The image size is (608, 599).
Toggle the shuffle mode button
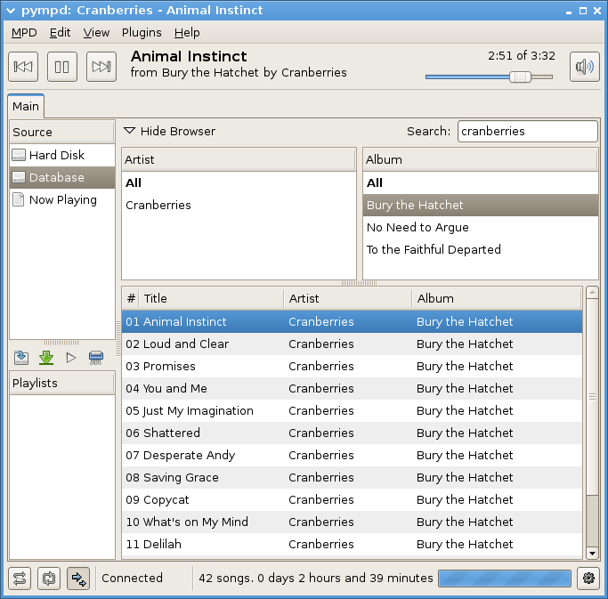pos(20,579)
